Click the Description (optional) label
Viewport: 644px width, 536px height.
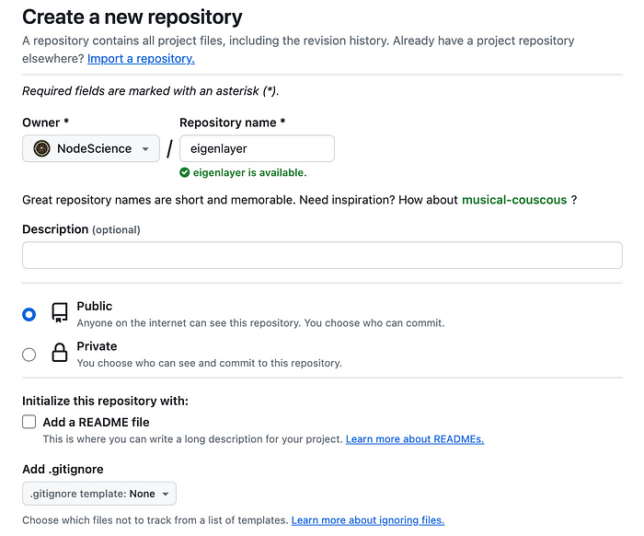[x=81, y=229]
